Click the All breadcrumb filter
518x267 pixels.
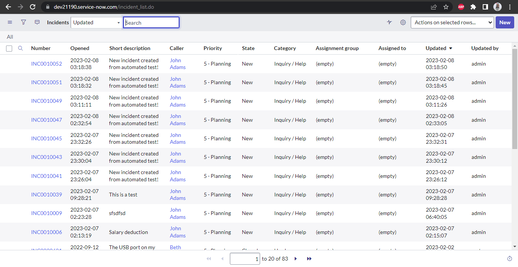coord(10,37)
